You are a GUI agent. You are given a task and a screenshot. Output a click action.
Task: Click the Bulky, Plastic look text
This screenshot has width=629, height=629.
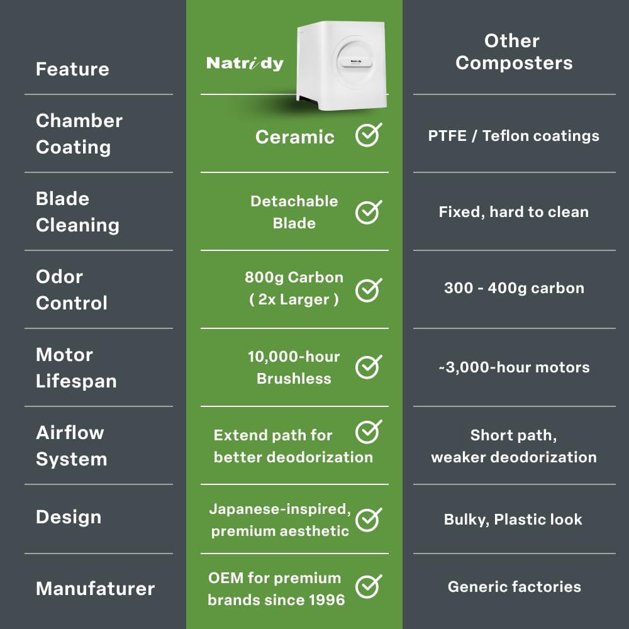(x=513, y=520)
